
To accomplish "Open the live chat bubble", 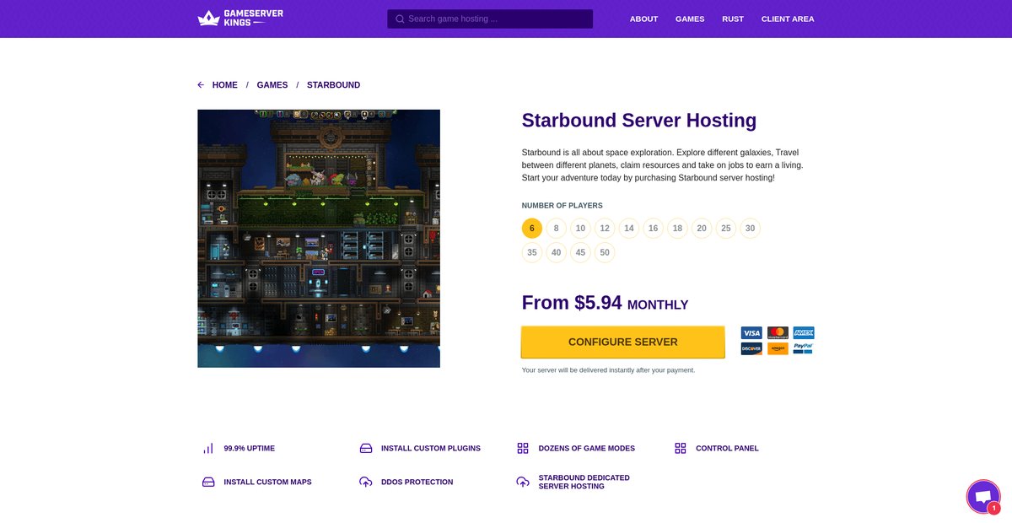I will [982, 496].
